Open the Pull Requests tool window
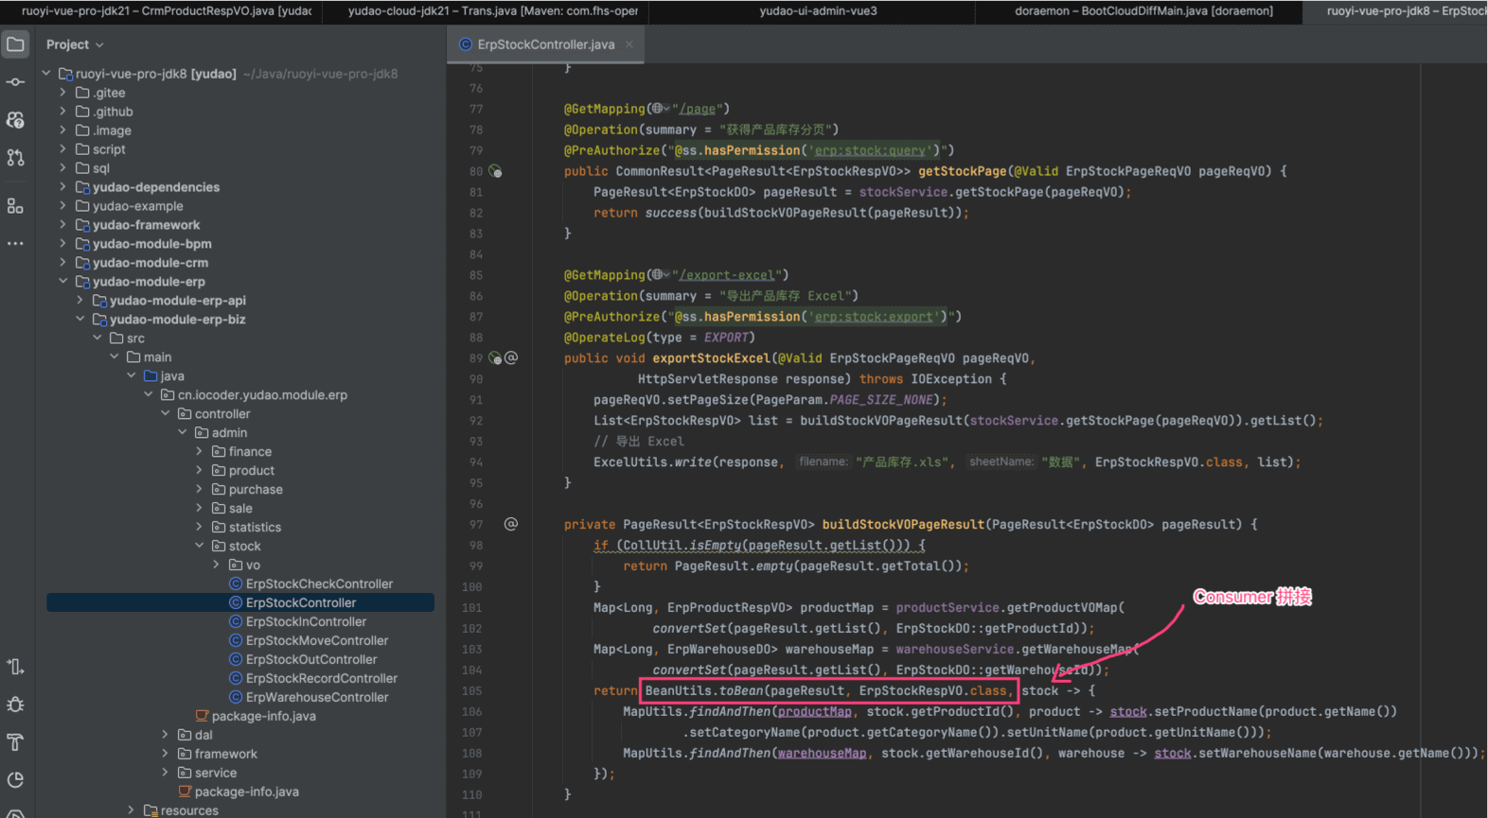 [15, 158]
